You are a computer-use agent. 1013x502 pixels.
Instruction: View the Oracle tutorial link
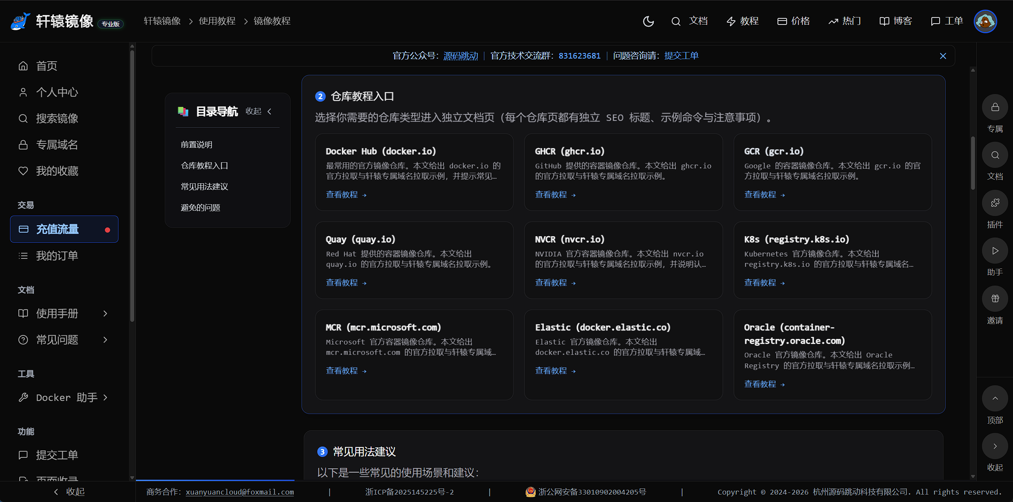[x=765, y=384]
